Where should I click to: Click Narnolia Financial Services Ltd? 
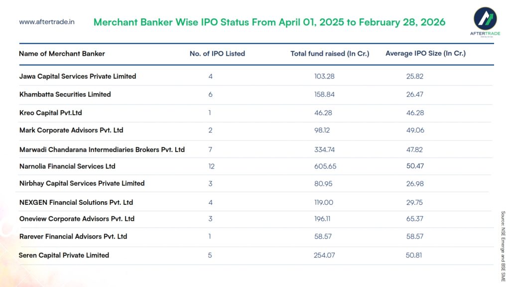click(67, 166)
